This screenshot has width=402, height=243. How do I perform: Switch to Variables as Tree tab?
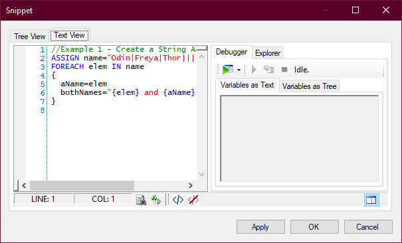point(309,86)
